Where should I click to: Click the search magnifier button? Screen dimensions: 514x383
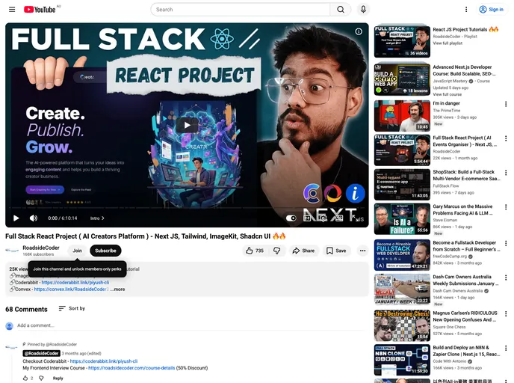pyautogui.click(x=341, y=10)
